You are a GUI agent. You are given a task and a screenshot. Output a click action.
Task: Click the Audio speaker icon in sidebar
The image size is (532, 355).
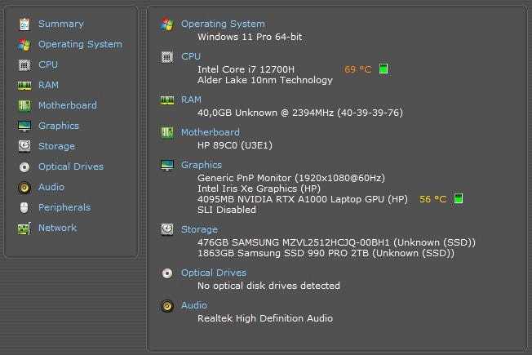24,188
